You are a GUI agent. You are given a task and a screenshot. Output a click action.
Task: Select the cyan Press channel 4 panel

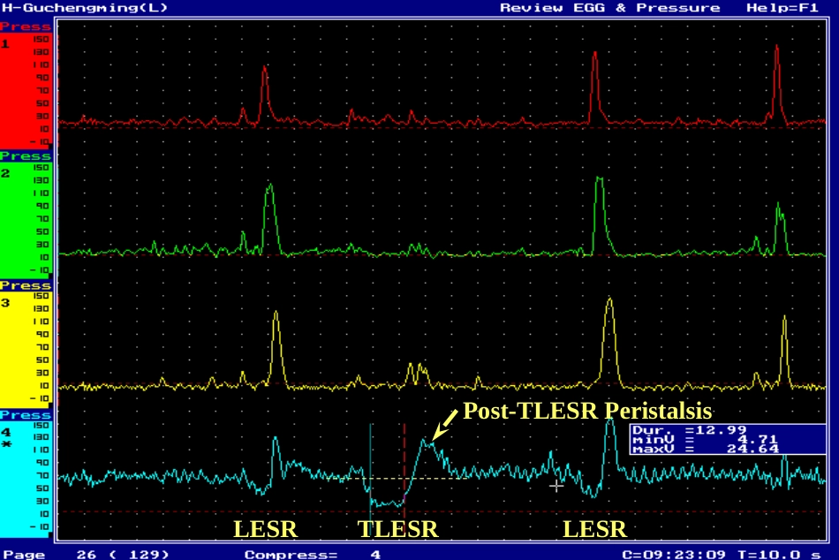pos(26,473)
